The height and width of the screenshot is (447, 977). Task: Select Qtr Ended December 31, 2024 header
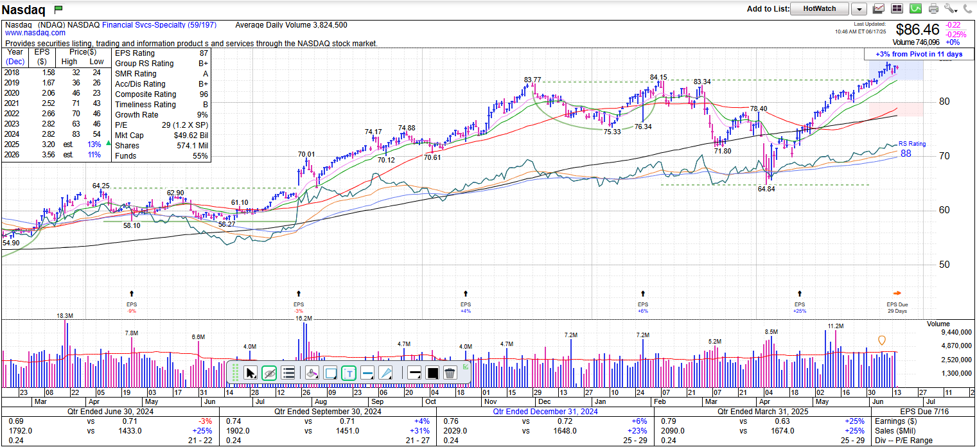(545, 412)
